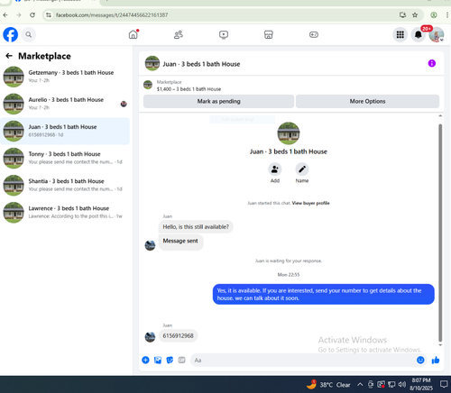The height and width of the screenshot is (393, 451).
Task: Open the Facebook search magnifier
Action: [29, 34]
